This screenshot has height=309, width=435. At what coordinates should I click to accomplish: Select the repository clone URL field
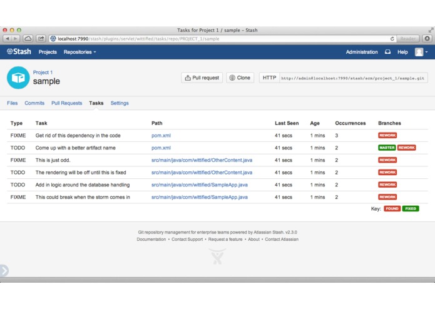click(x=353, y=78)
